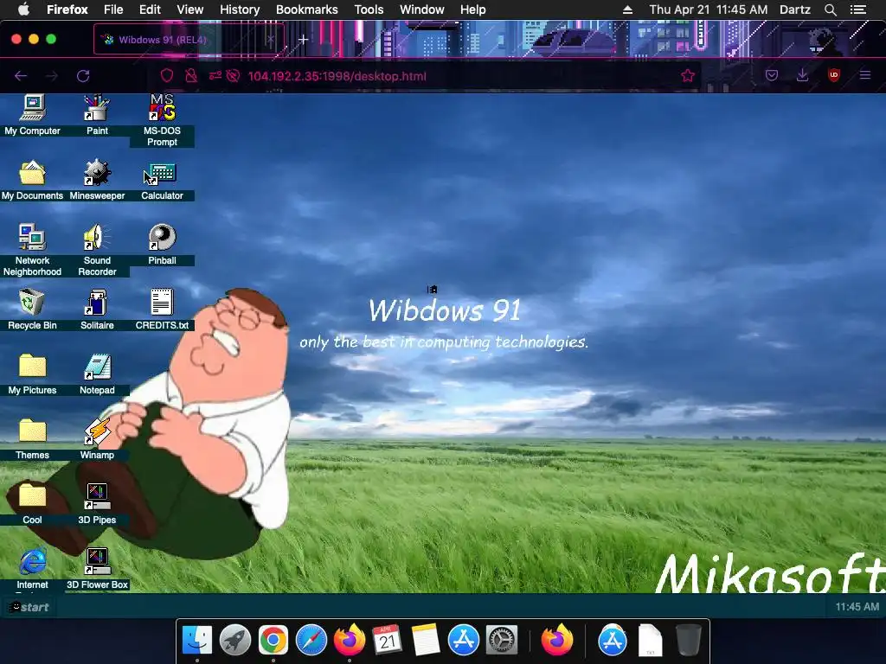Viewport: 886px width, 664px height.
Task: Launch the Paint shortcut
Action: [x=97, y=115]
